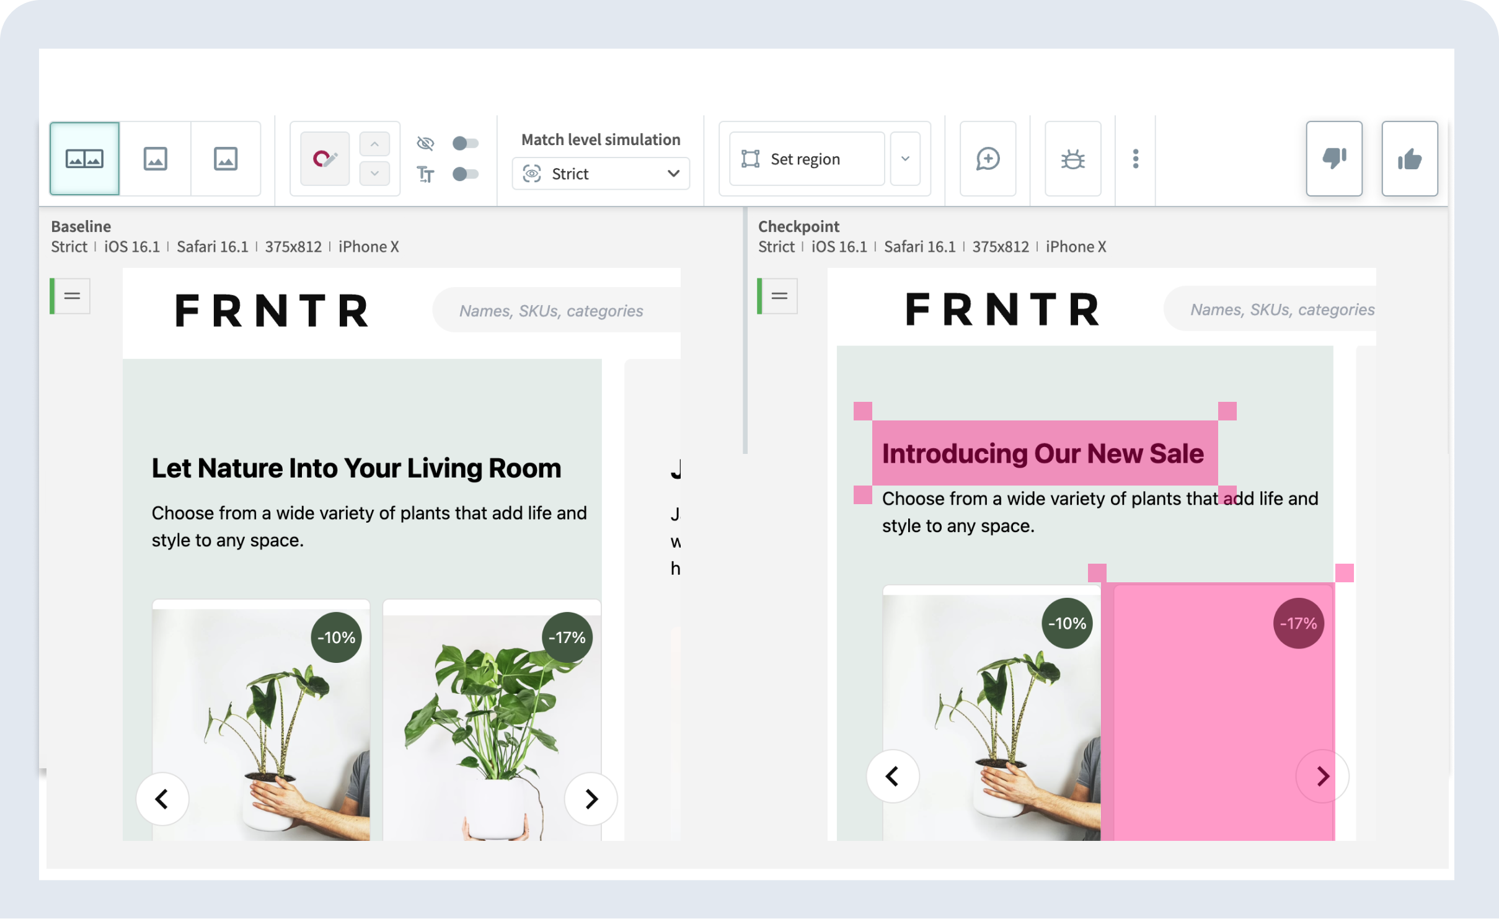Click the checkpoint carousel right arrow

pyautogui.click(x=1322, y=776)
